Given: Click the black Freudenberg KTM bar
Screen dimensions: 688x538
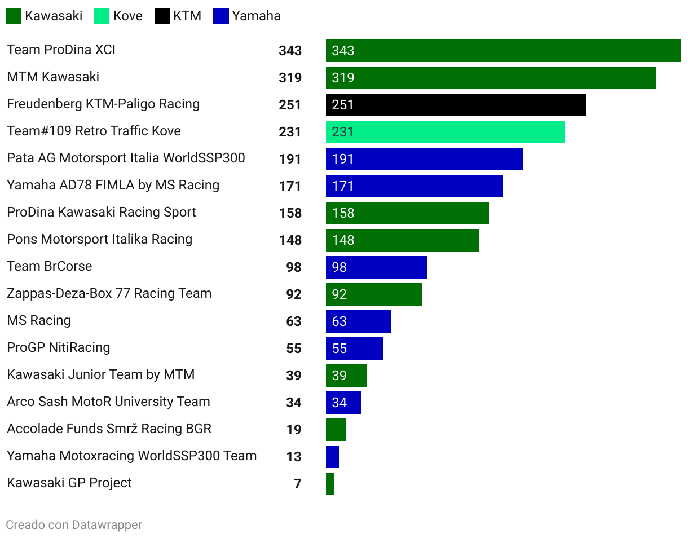Looking at the screenshot, I should [x=456, y=105].
